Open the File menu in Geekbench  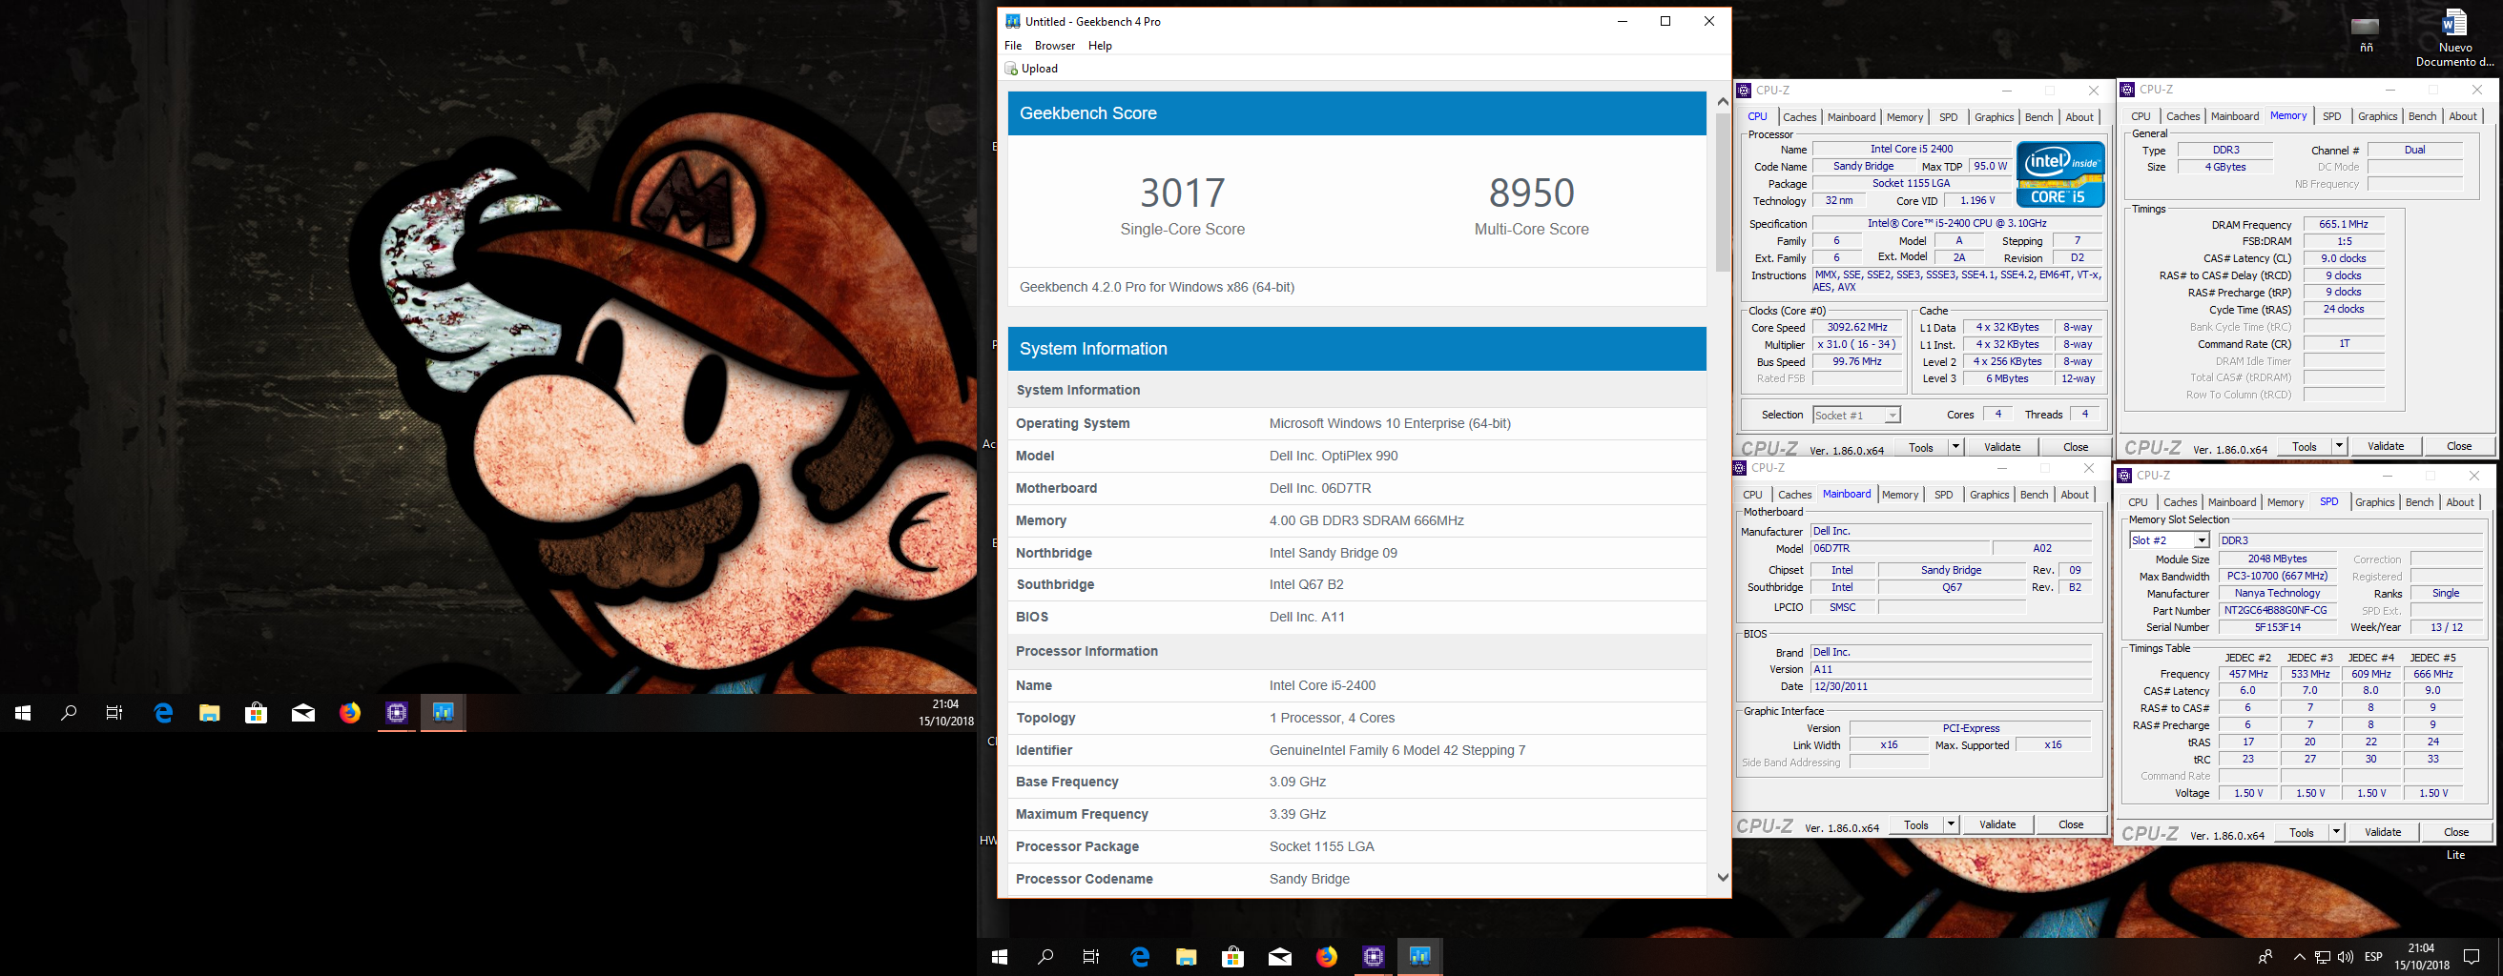1012,46
